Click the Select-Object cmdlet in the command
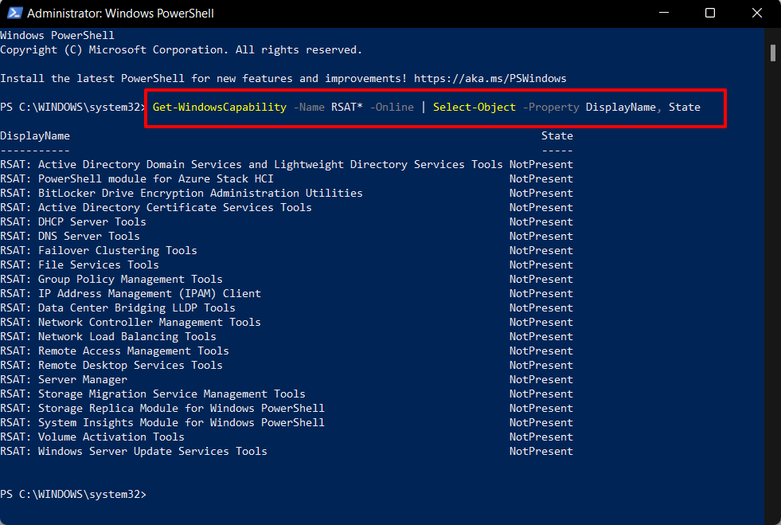Image resolution: width=781 pixels, height=525 pixels. [474, 106]
